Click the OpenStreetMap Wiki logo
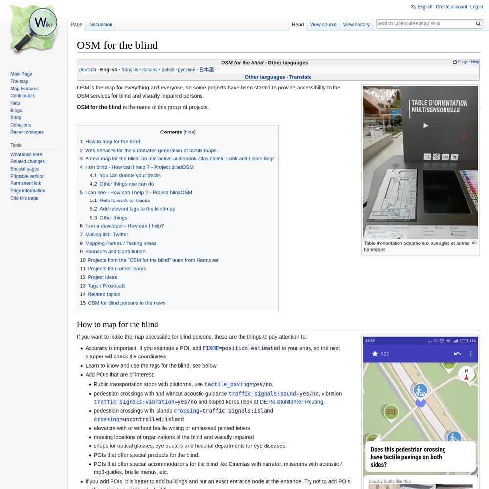The image size is (489, 489). point(34,29)
